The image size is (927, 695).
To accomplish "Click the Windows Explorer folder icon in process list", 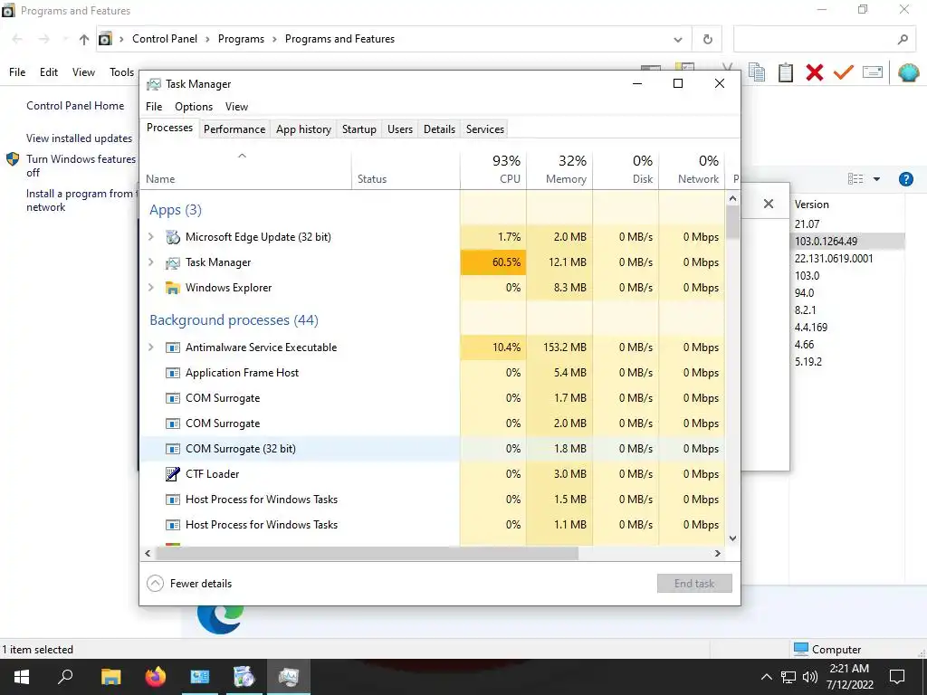I will (173, 288).
